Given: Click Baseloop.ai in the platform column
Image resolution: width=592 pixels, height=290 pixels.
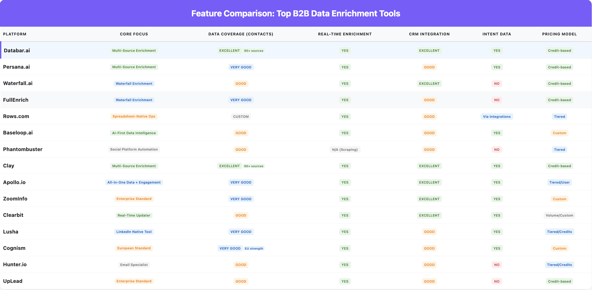Looking at the screenshot, I should click(x=18, y=133).
